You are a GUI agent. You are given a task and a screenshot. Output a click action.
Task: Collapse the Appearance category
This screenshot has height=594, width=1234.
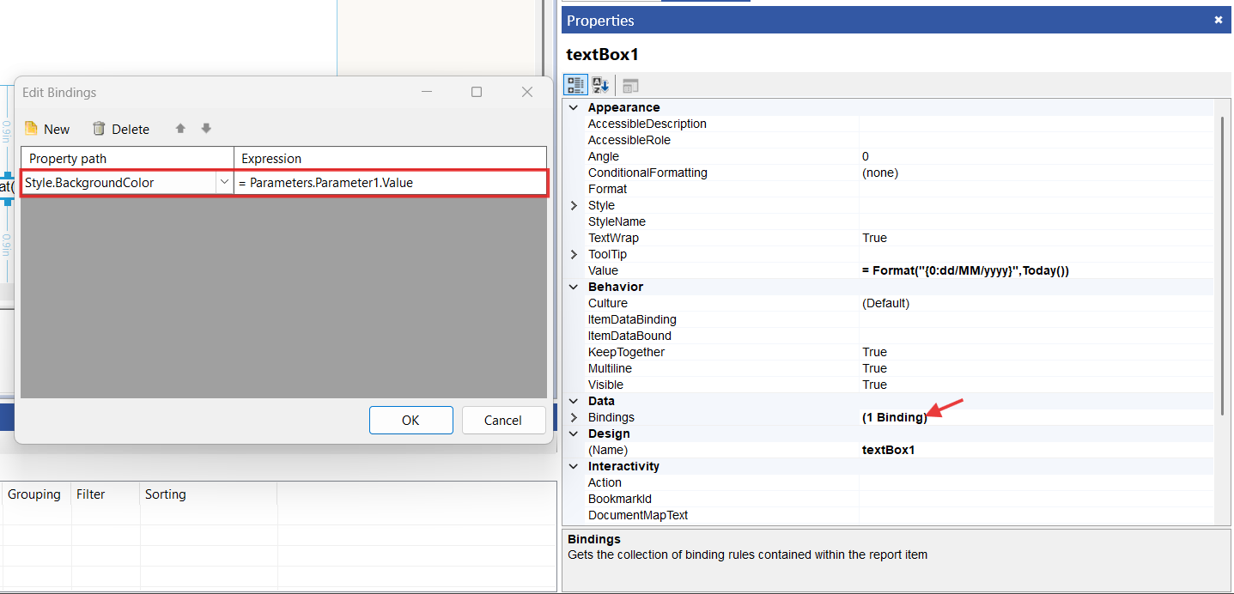pos(574,108)
